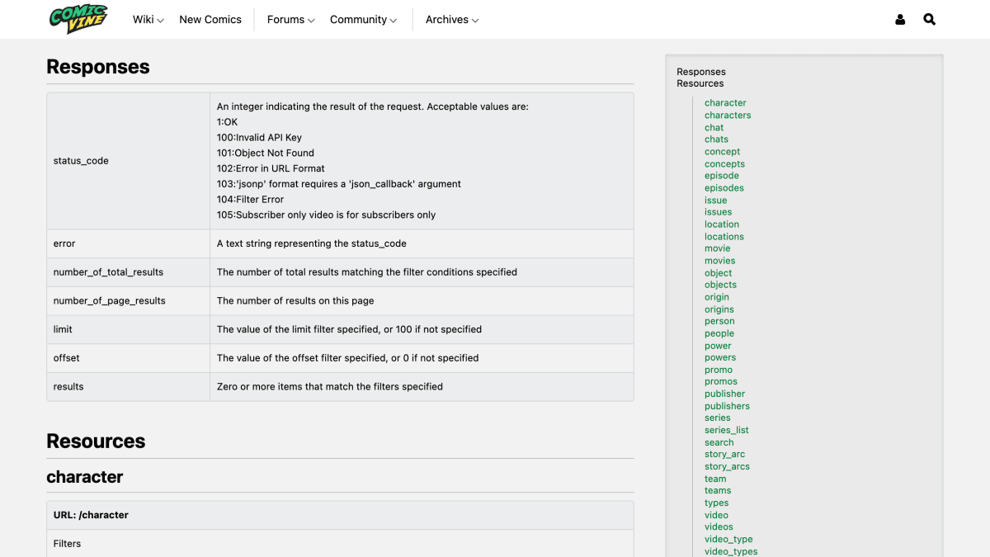Image resolution: width=990 pixels, height=557 pixels.
Task: Go to location resource link
Action: click(722, 224)
